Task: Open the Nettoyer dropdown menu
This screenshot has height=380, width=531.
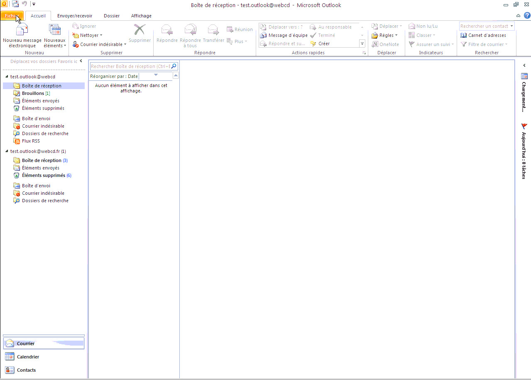Action: click(87, 35)
